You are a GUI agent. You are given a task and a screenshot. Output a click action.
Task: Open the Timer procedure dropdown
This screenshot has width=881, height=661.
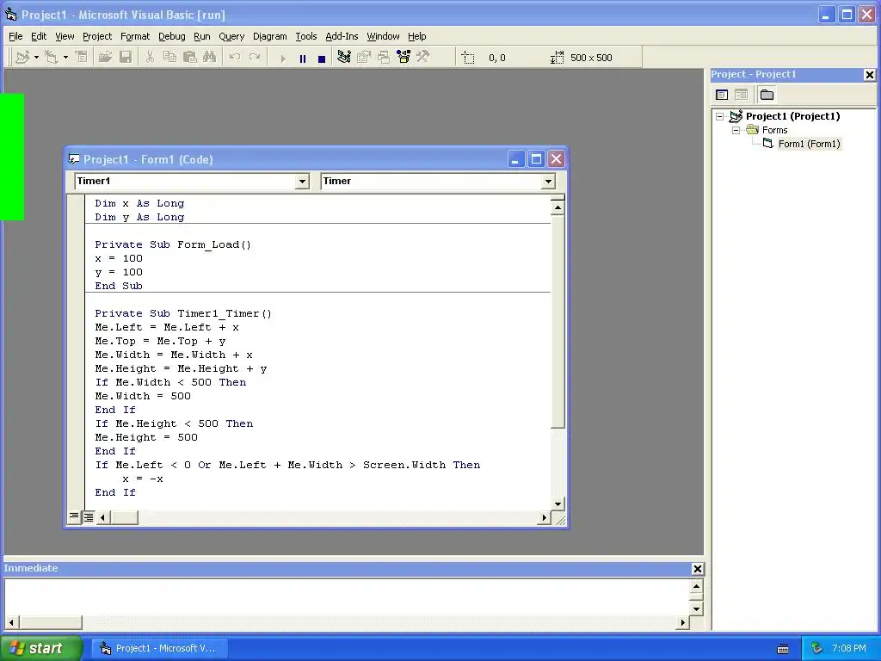[x=548, y=181]
